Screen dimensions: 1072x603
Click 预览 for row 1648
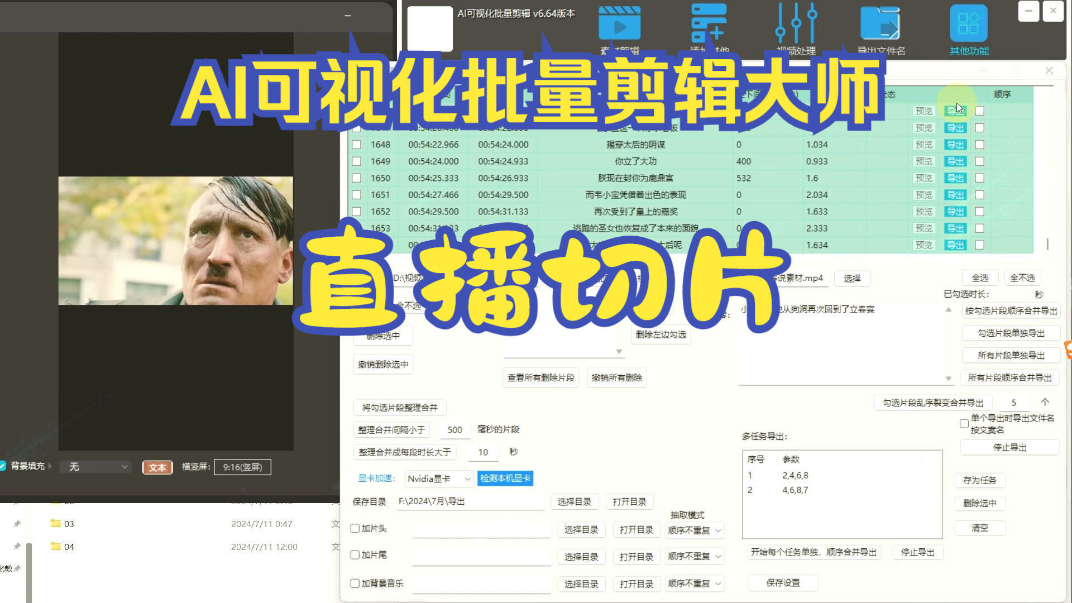(924, 145)
